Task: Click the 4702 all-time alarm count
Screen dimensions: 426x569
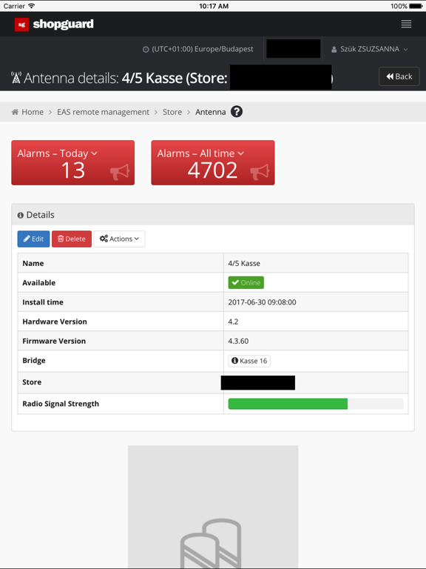Action: pos(213,170)
